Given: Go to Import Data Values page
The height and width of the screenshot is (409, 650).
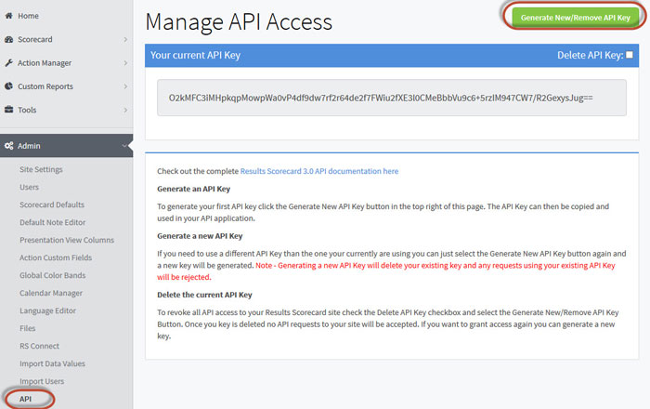Looking at the screenshot, I should click(x=54, y=363).
